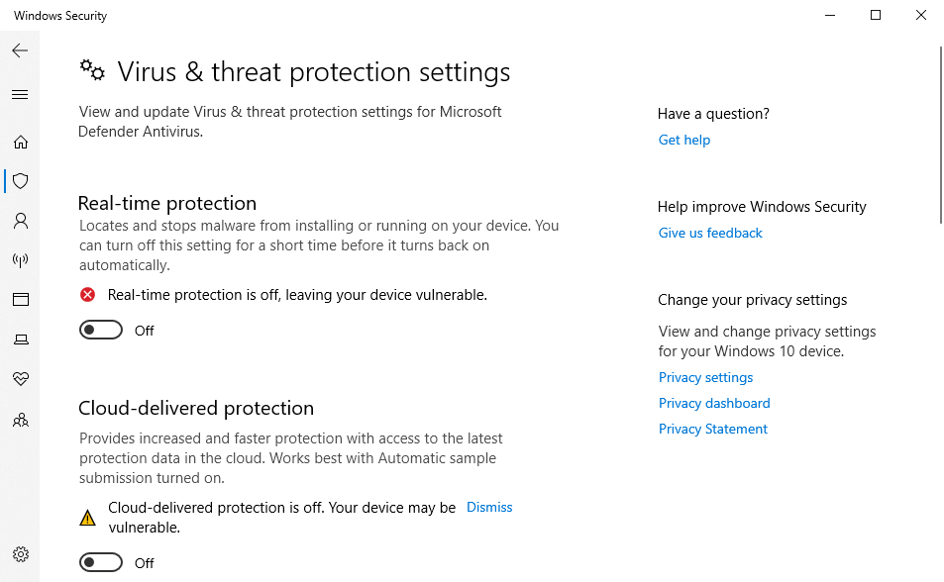Read the Privacy Statement link
944x582 pixels.
tap(713, 429)
